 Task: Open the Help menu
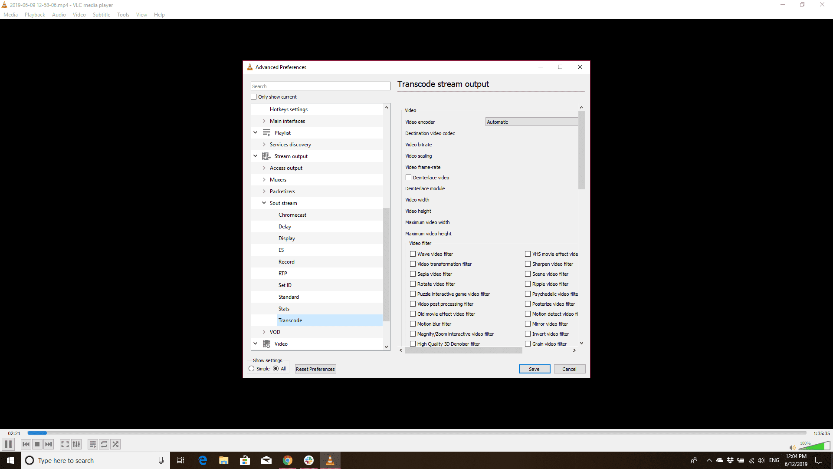pos(159,15)
